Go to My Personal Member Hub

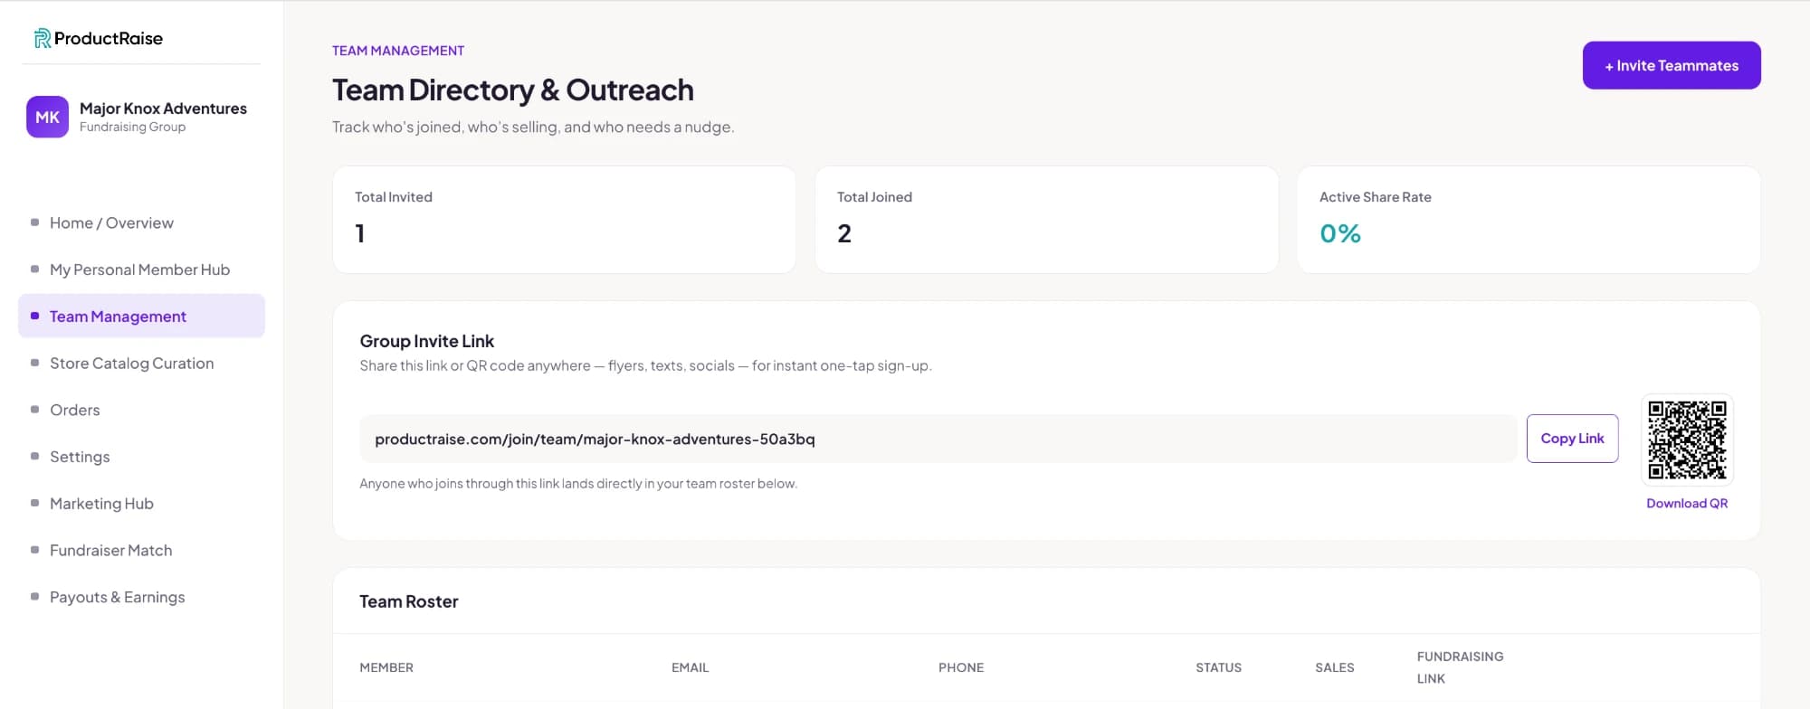pos(139,269)
